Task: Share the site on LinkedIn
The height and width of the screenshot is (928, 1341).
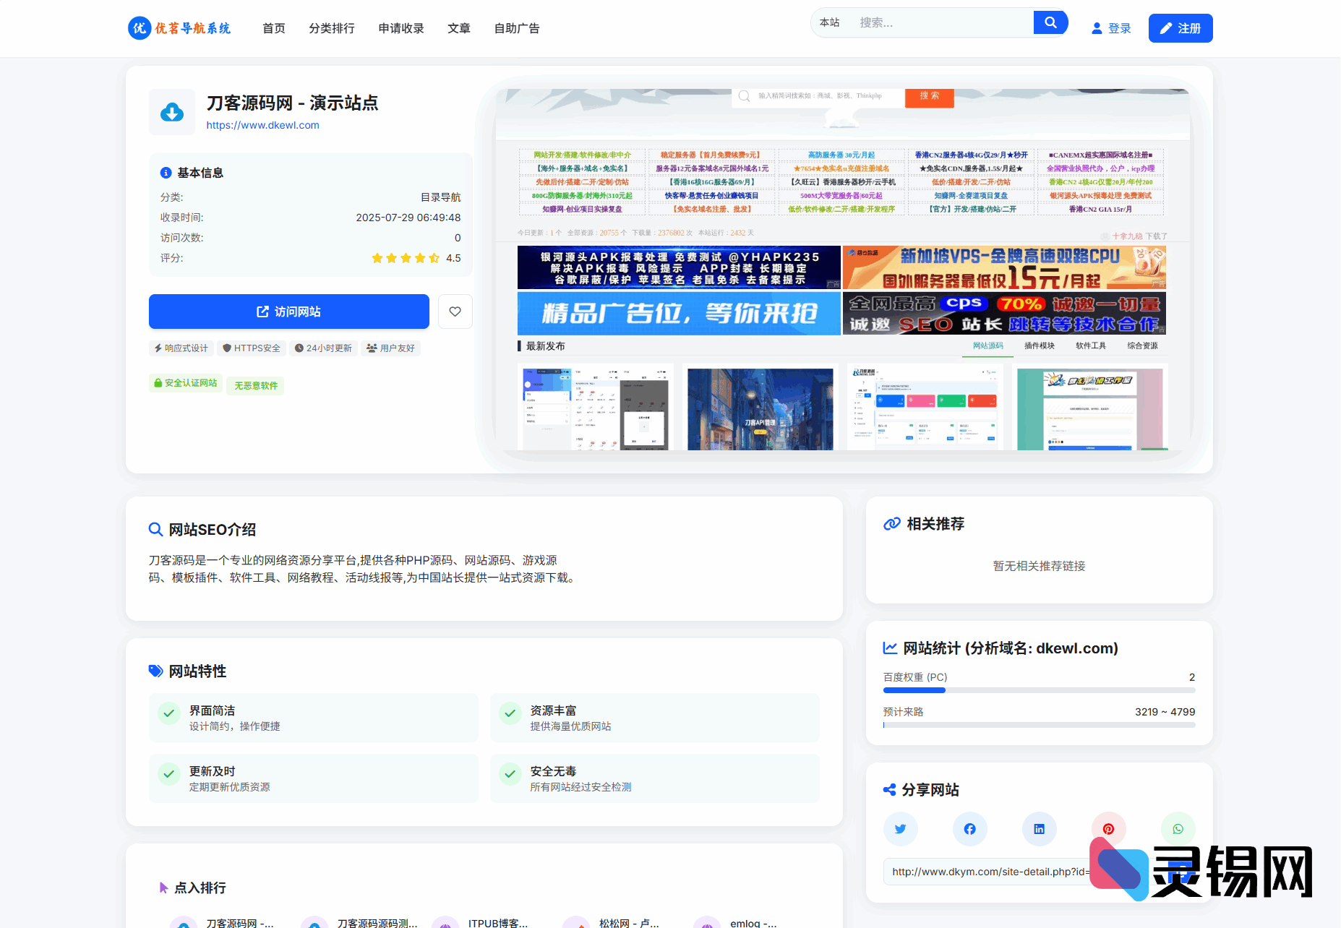Action: tap(1039, 829)
